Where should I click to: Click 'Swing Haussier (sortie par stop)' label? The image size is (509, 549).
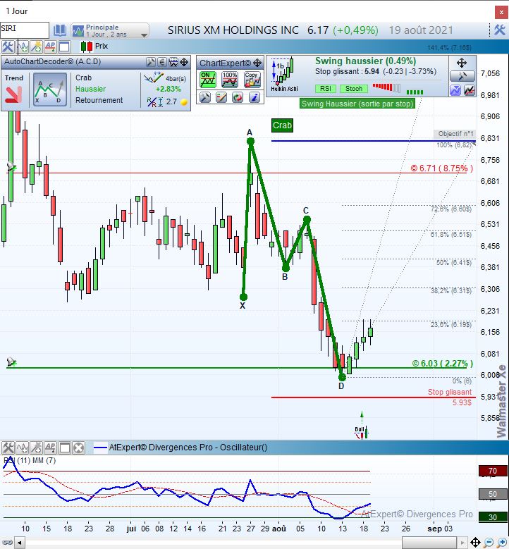pos(357,104)
